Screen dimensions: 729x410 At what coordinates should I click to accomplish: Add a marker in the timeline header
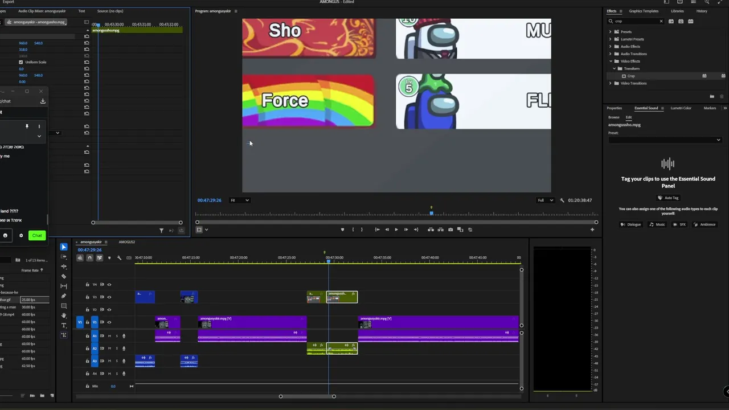coord(109,258)
